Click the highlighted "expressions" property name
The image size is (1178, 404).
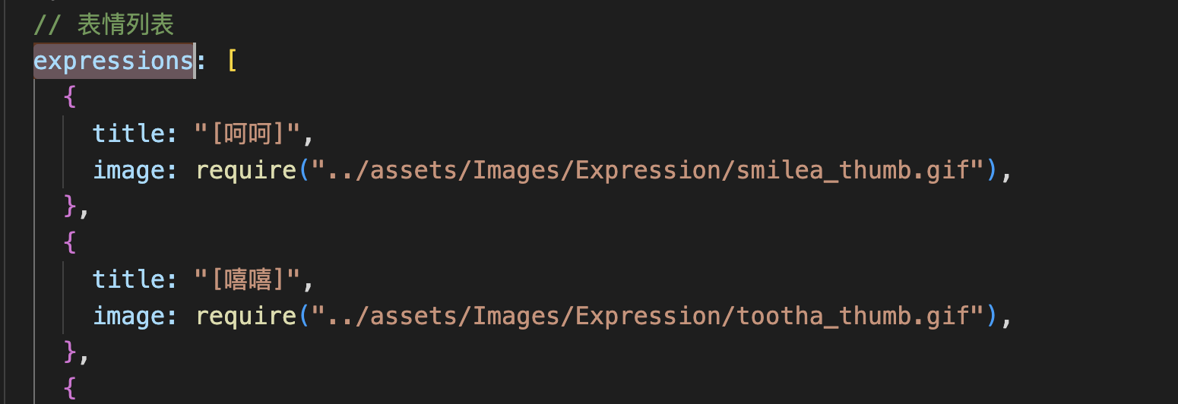[113, 61]
